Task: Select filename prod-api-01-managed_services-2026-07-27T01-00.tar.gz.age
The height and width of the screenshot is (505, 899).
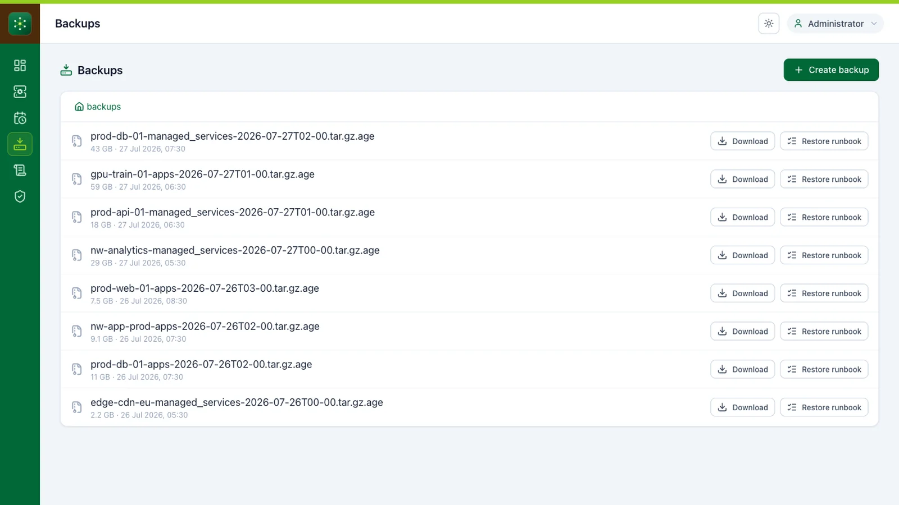Action: [233, 213]
